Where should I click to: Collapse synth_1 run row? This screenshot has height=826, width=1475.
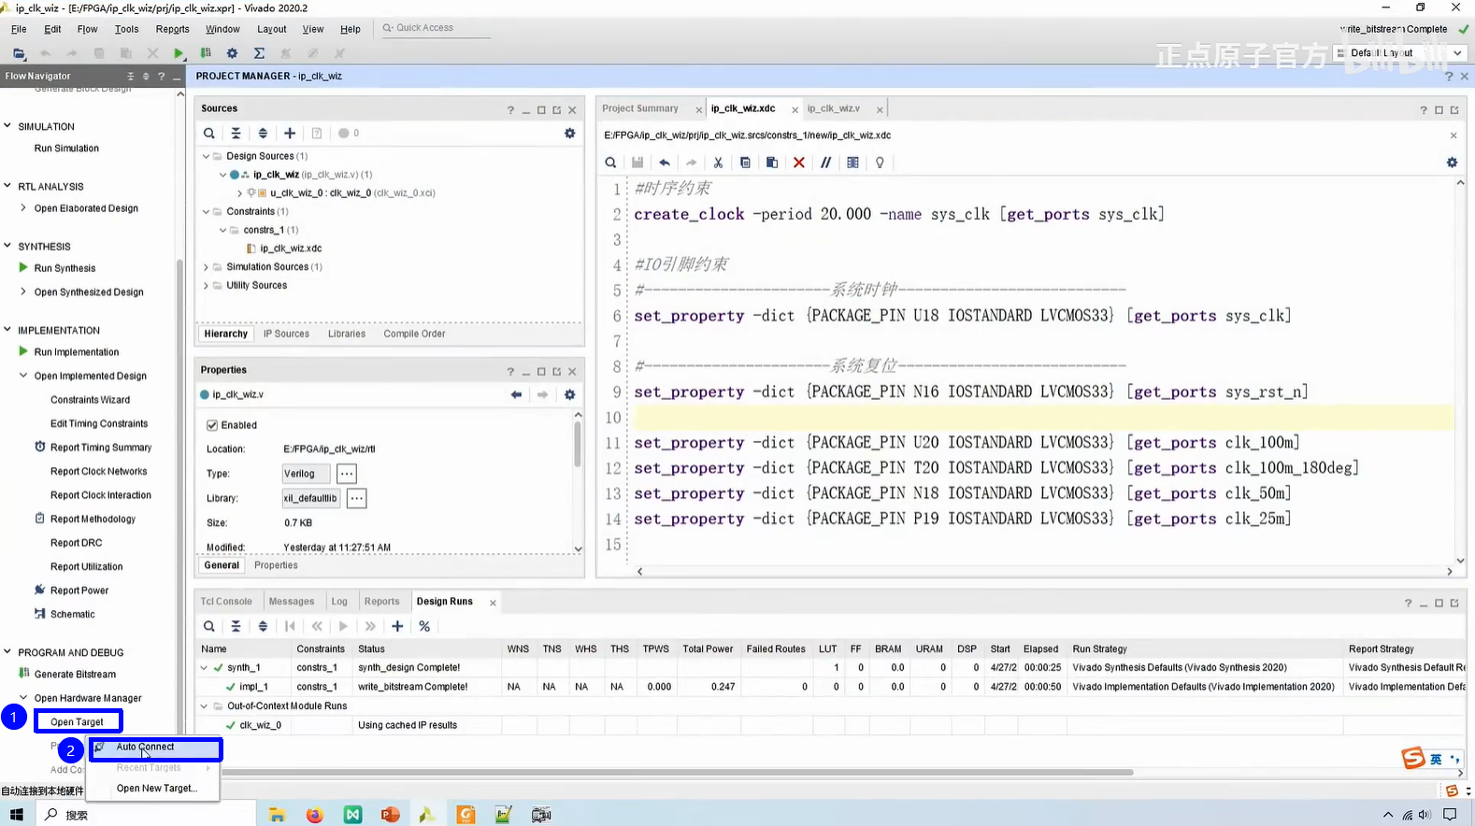coord(204,668)
